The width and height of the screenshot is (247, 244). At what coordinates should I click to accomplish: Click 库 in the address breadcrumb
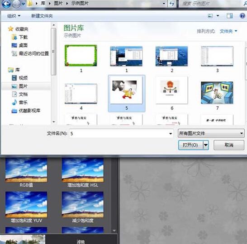[x=43, y=3]
